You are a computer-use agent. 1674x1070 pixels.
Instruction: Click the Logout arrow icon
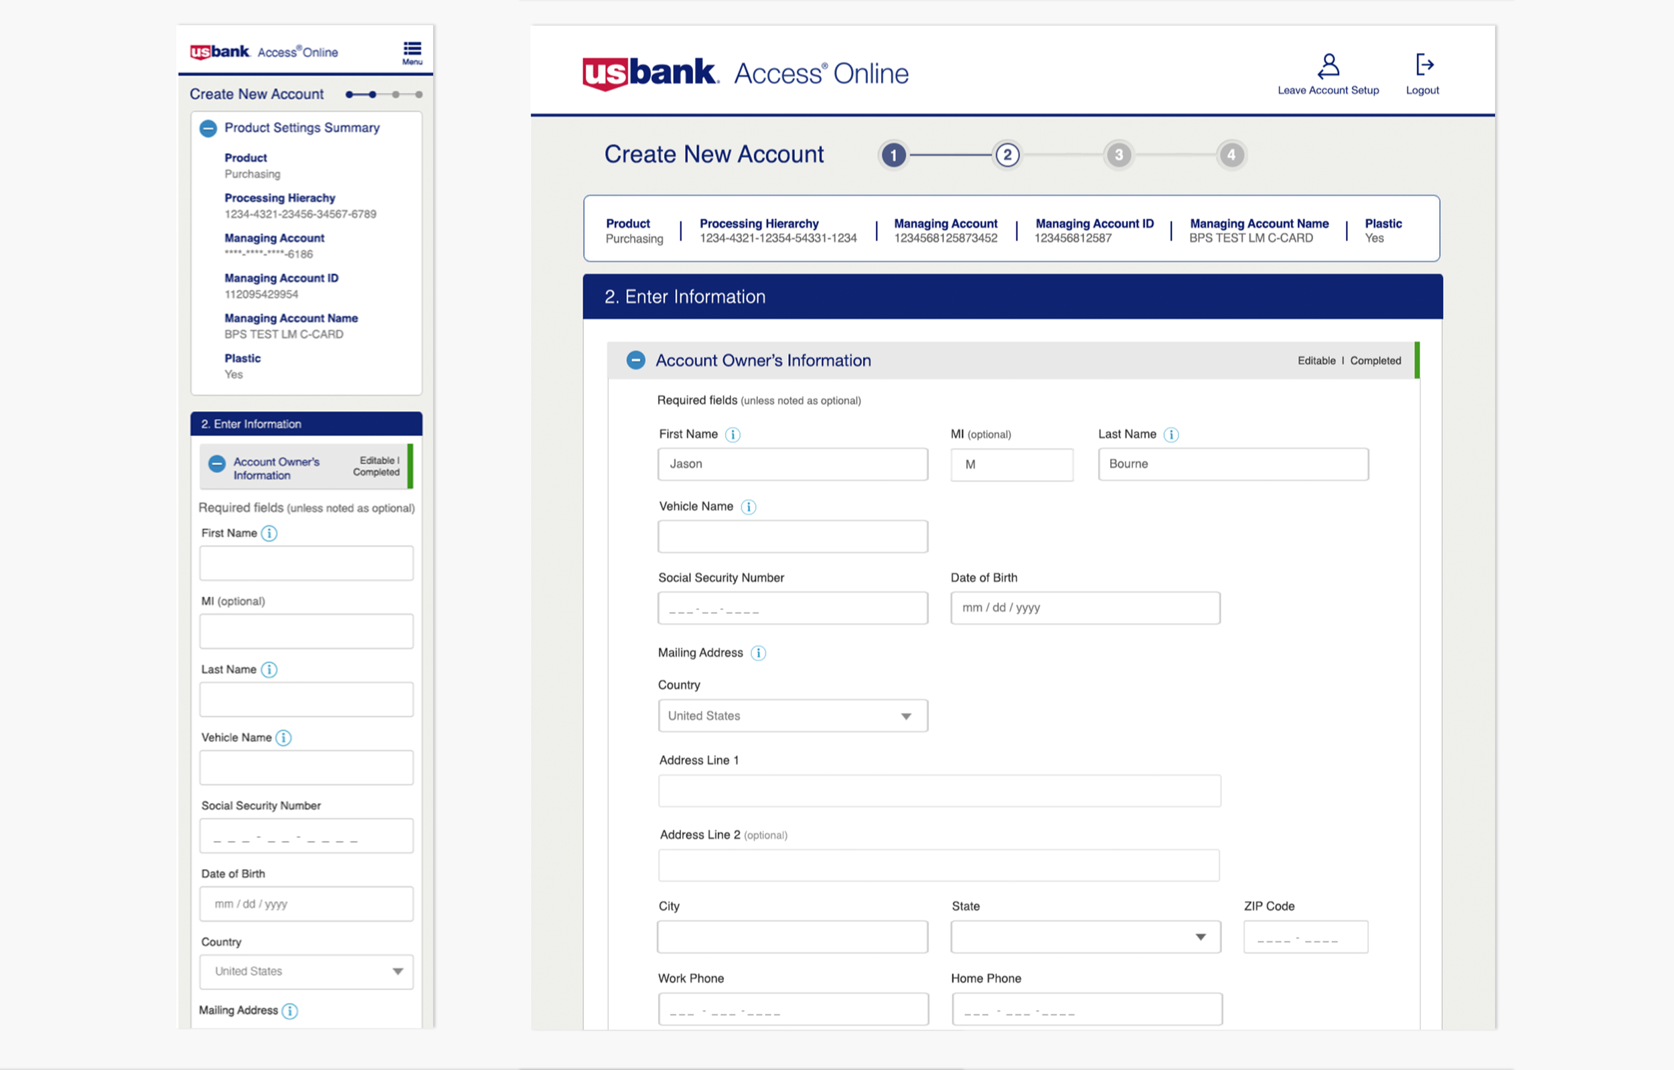click(x=1423, y=66)
